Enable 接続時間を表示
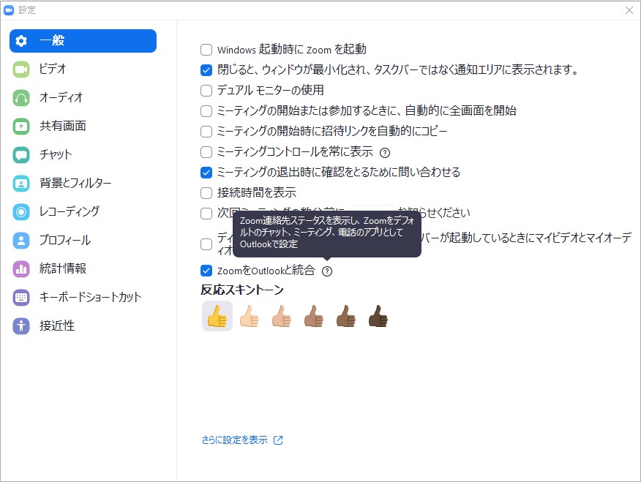The image size is (641, 482). point(206,192)
